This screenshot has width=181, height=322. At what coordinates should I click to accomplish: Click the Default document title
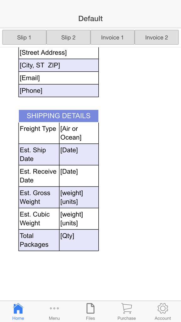tap(90, 19)
